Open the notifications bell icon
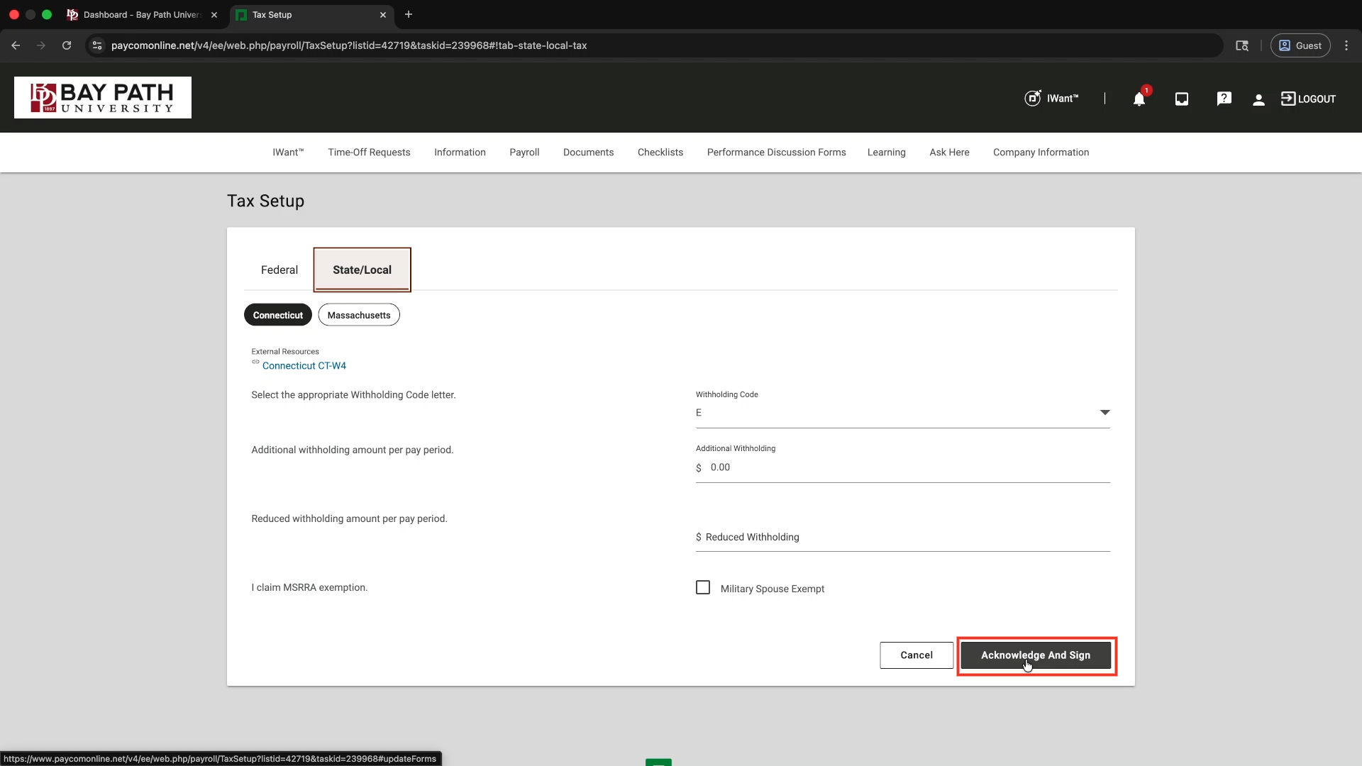This screenshot has height=766, width=1362. (x=1139, y=99)
